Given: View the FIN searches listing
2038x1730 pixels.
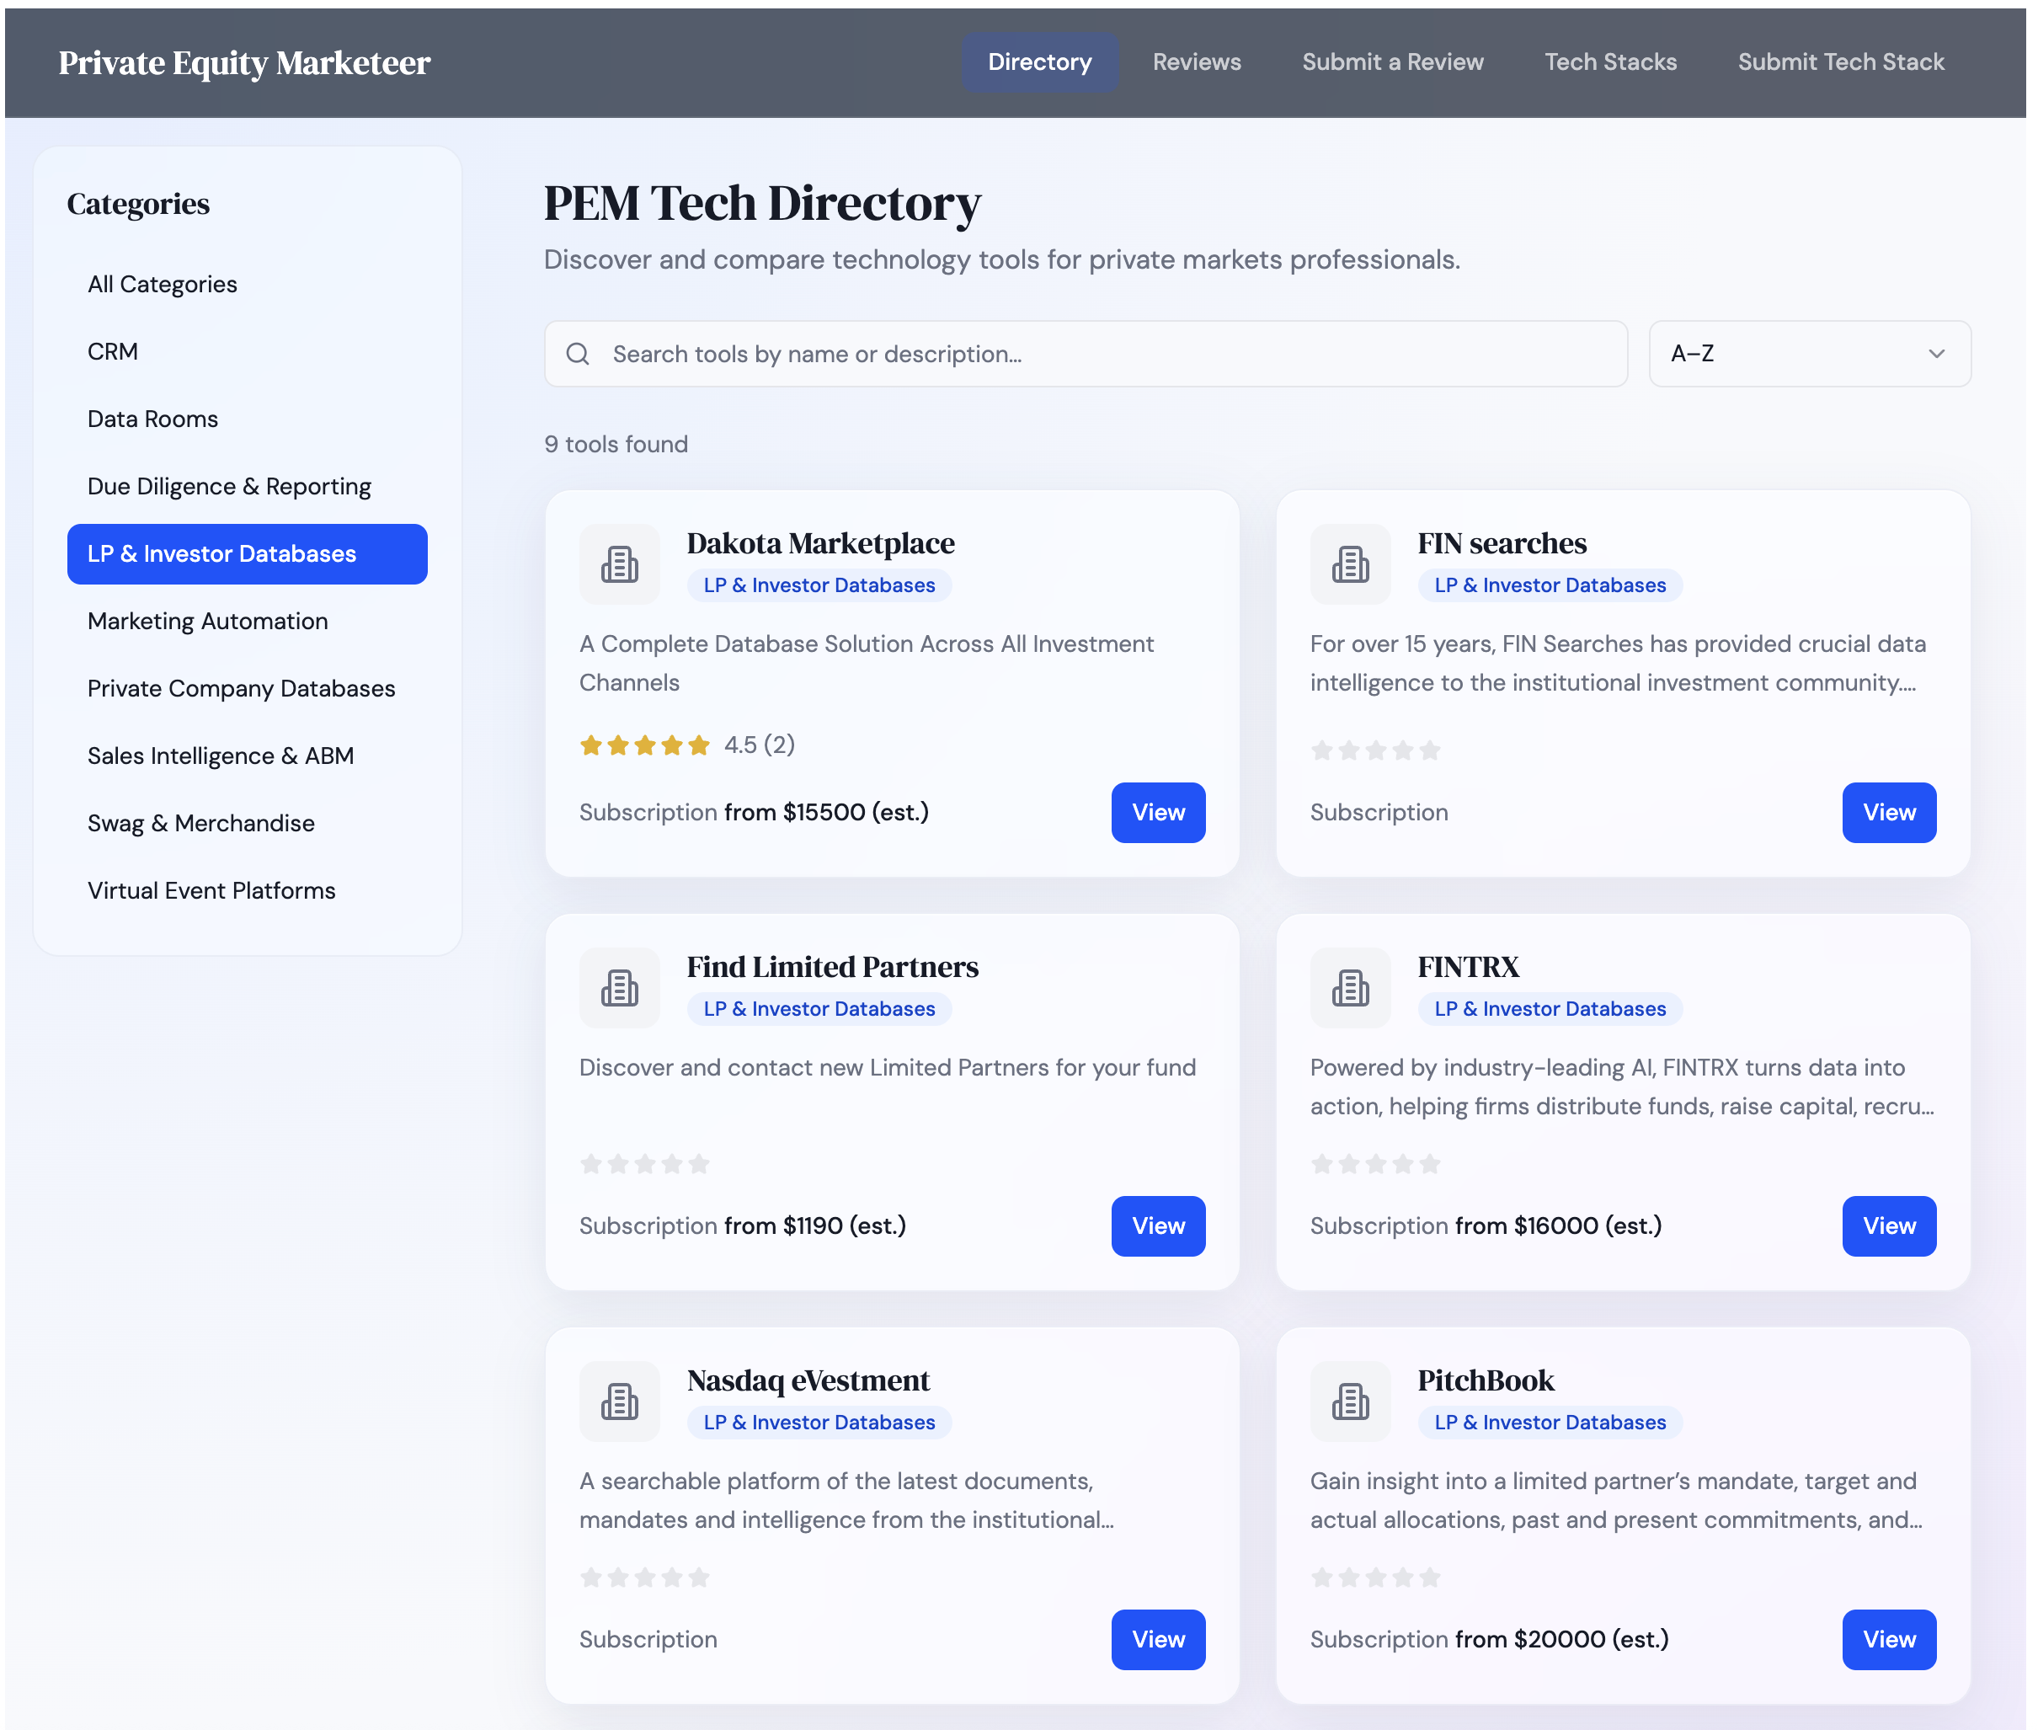Looking at the screenshot, I should [1888, 813].
